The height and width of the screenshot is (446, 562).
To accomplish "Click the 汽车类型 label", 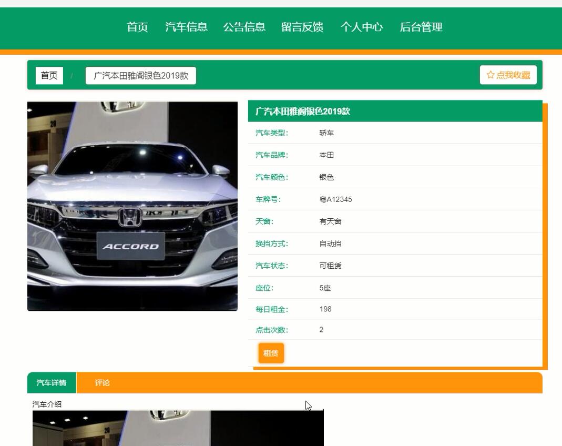I will 272,133.
